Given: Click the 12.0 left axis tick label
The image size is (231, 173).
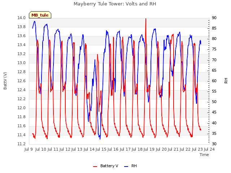Looking at the screenshot, I should click(x=21, y=108).
